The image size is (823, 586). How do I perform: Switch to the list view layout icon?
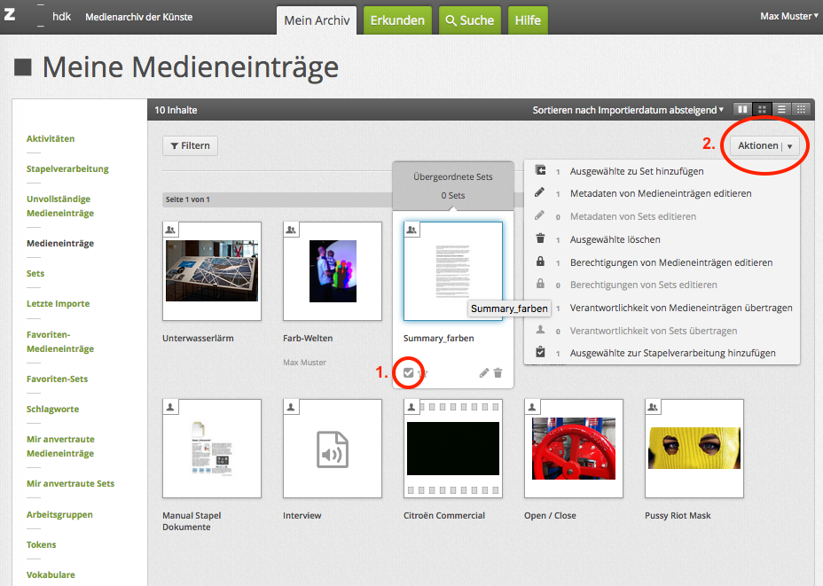(782, 110)
